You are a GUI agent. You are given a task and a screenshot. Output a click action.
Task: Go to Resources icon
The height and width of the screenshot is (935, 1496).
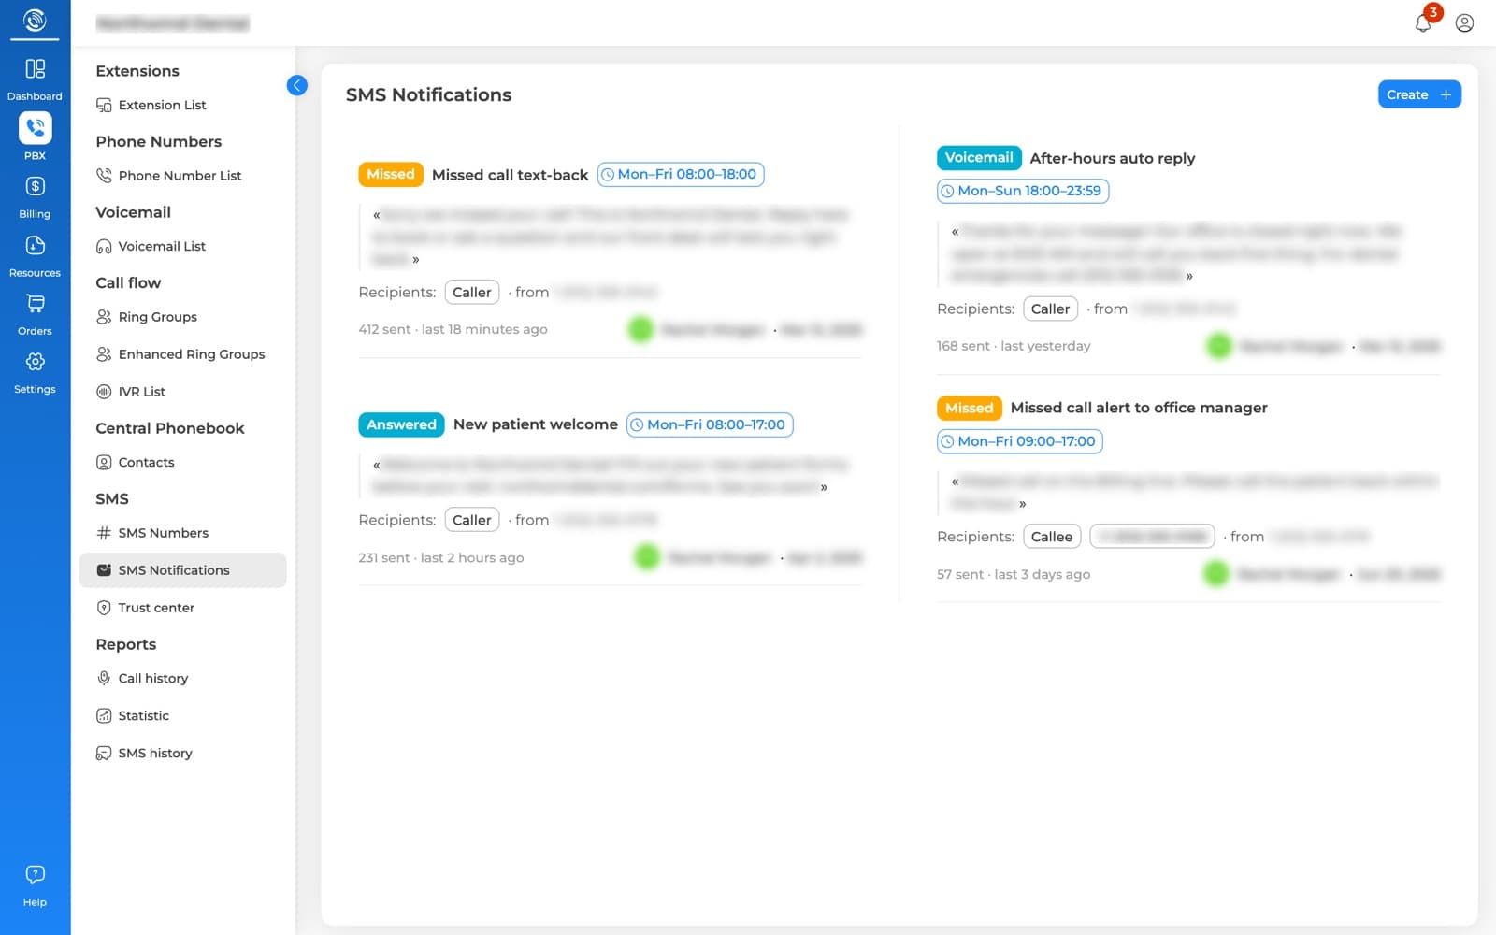[35, 245]
